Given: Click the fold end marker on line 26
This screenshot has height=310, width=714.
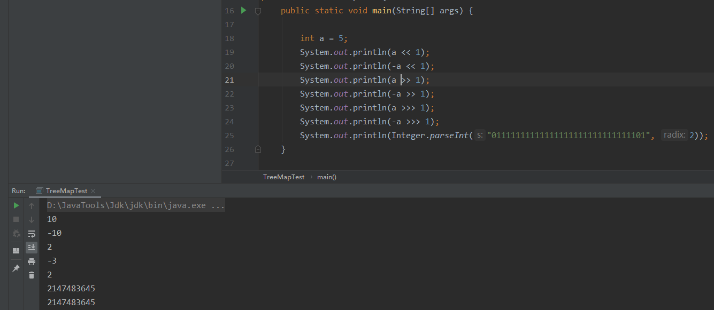Looking at the screenshot, I should point(258,149).
